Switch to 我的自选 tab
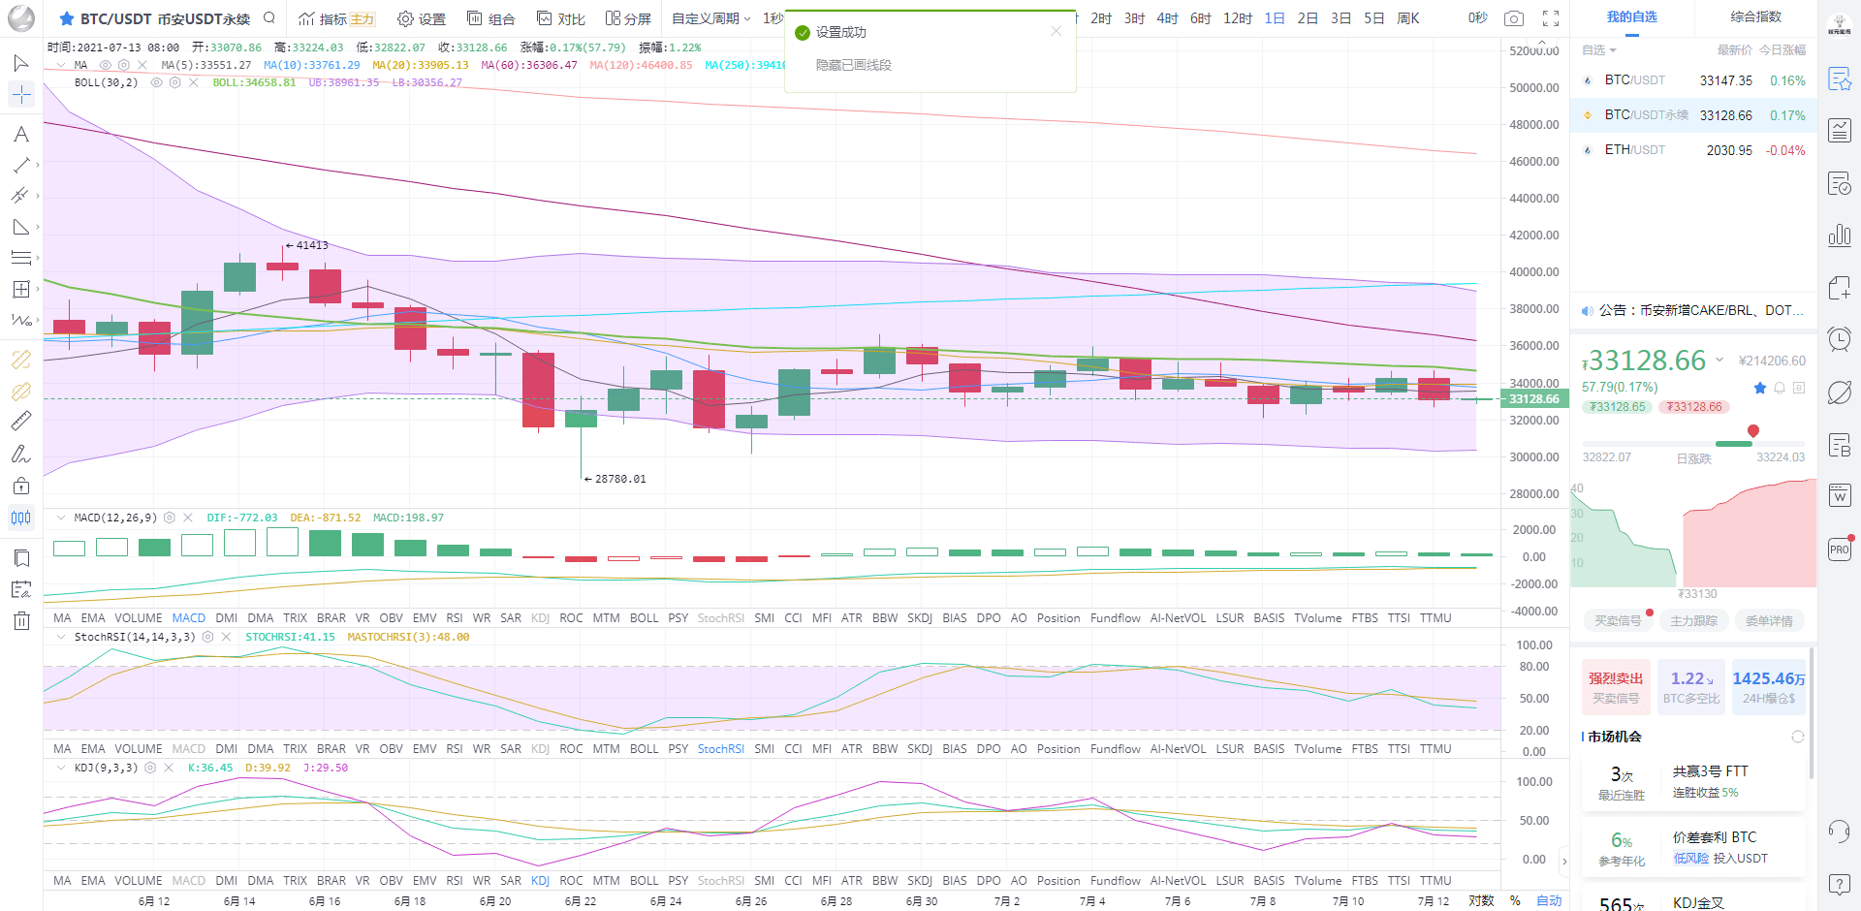Viewport: 1861px width, 911px height. point(1632,16)
